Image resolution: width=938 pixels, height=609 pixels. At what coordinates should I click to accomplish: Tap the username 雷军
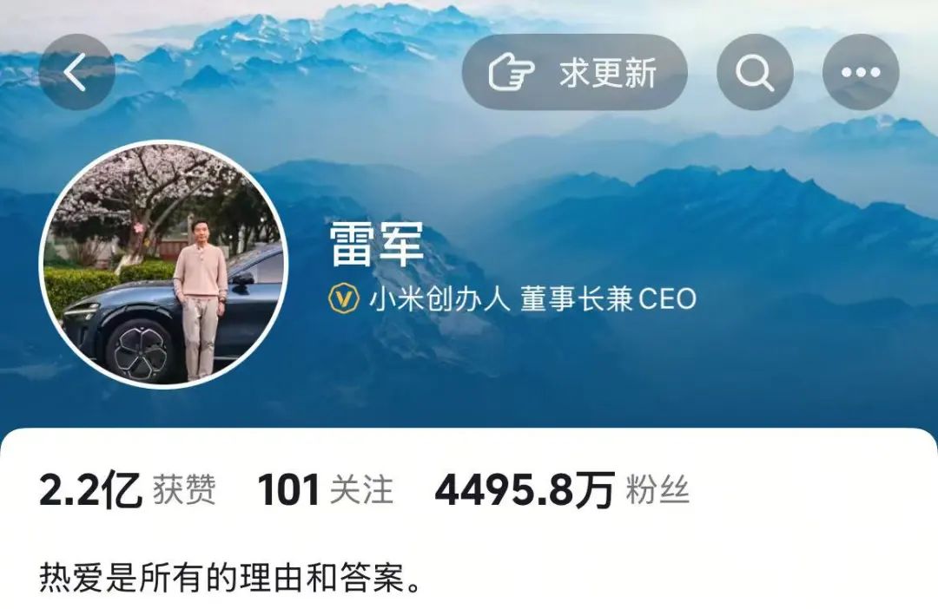pos(376,245)
